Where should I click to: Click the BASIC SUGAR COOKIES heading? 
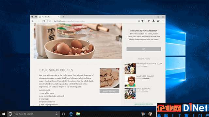pyautogui.click(x=56, y=70)
